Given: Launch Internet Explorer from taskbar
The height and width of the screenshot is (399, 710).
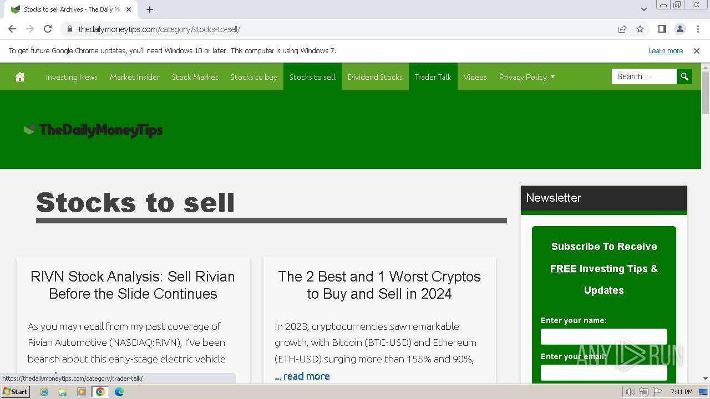Looking at the screenshot, I should click(44, 392).
